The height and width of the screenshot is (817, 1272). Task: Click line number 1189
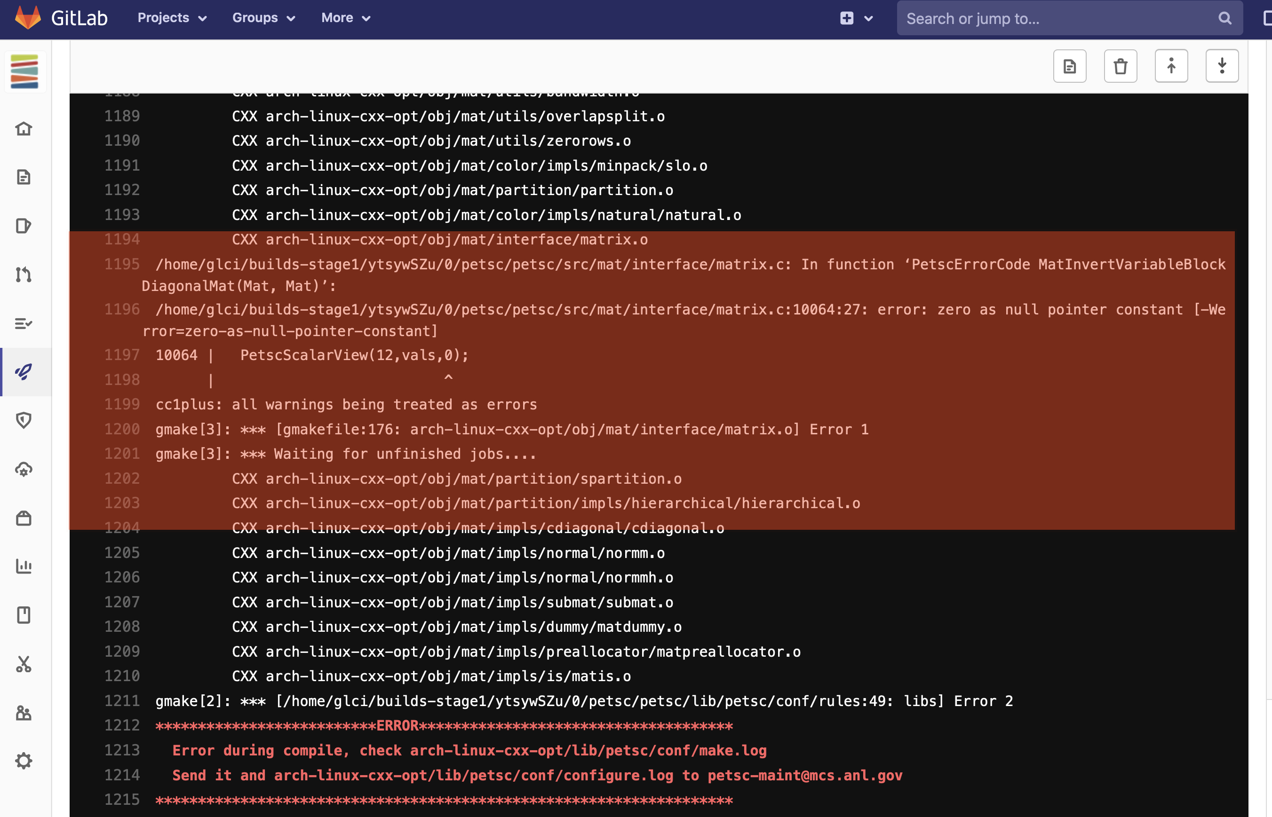[x=122, y=116]
